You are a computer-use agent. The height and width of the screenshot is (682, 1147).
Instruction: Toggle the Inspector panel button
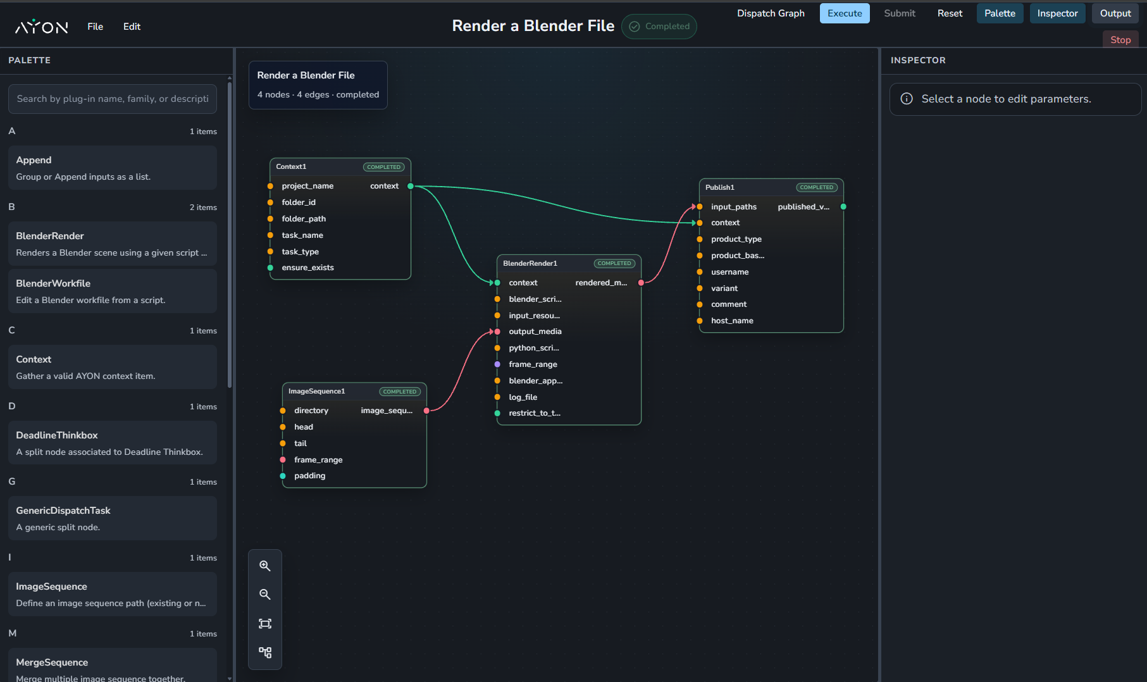coord(1057,13)
